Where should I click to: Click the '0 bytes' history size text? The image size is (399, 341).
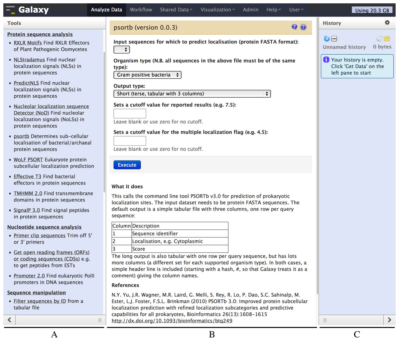click(382, 47)
